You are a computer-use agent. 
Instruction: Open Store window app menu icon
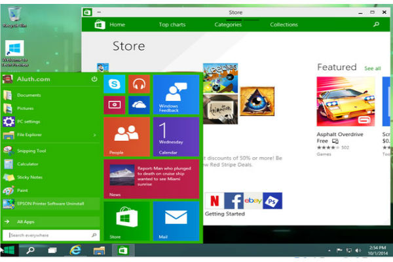[x=88, y=12]
